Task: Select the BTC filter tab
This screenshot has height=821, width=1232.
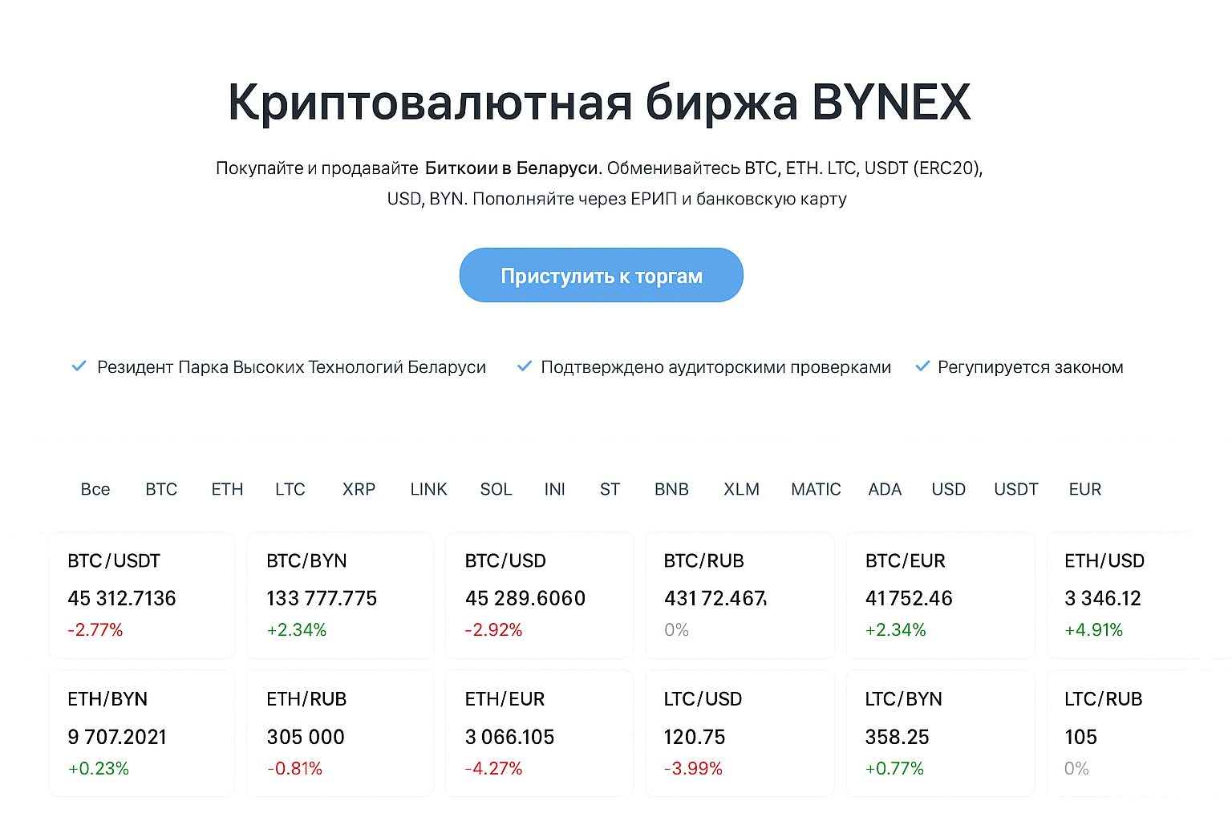Action: 160,489
